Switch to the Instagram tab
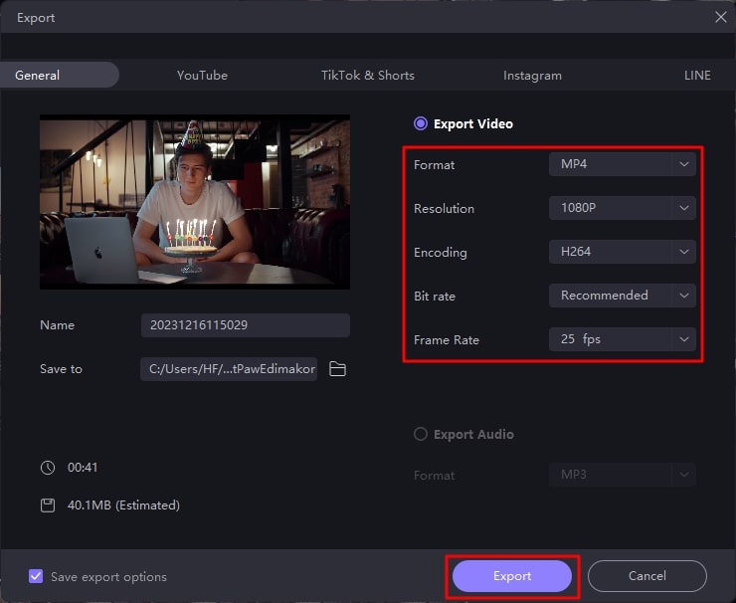The height and width of the screenshot is (603, 736). click(532, 76)
